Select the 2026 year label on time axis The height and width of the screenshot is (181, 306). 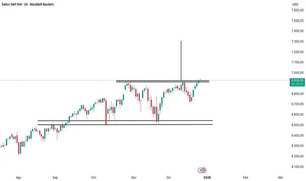[x=207, y=177]
